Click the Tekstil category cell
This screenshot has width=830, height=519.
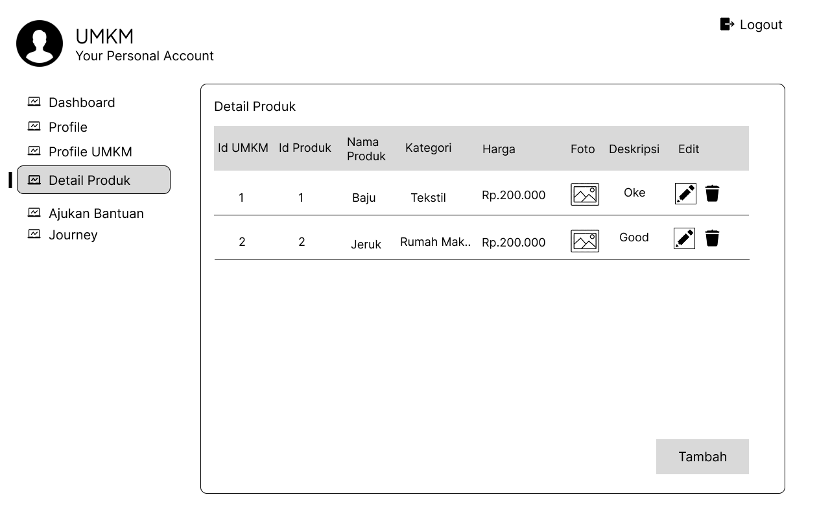[428, 198]
